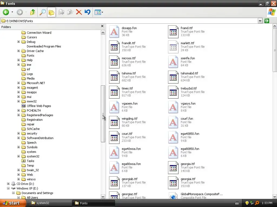Click the Fonts taskbar button
Image resolution: width=277 pixels, height=207 pixels.
(x=94, y=203)
